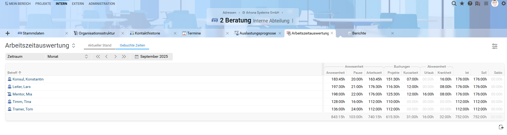Image resolution: width=507 pixels, height=135 pixels.
Task: Open the Arbeitszeitauswertung view switcher chevrons
Action: tap(73, 46)
